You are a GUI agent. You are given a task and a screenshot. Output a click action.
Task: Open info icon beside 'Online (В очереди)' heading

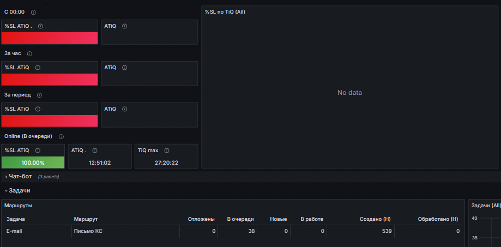pyautogui.click(x=62, y=136)
